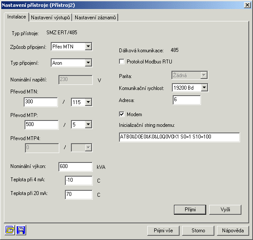This screenshot has height=240, width=253.
Task: Switch to the Instalace tab
Action: point(16,17)
